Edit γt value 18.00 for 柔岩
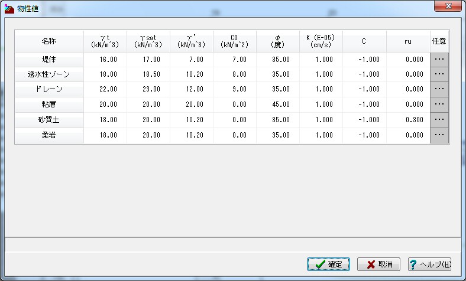 pos(105,135)
